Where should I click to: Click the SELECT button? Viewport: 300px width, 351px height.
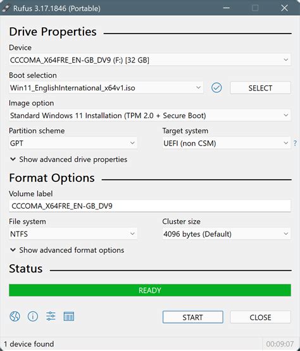[x=260, y=88]
